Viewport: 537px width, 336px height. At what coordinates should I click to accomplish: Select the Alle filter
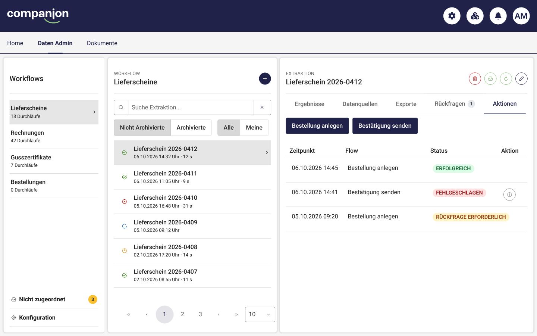(x=229, y=128)
